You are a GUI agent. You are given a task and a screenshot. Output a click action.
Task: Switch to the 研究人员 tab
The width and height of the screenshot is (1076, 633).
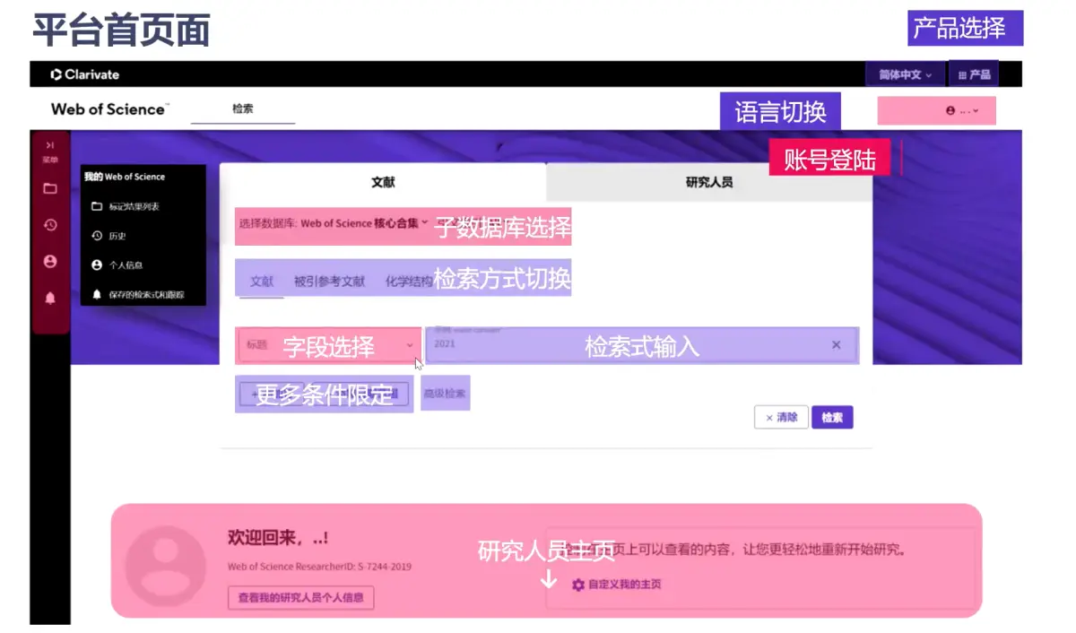(x=708, y=182)
